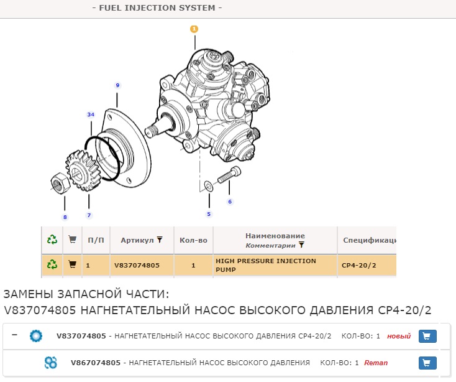Click callout 8 under the nut
This screenshot has width=456, height=382.
click(x=65, y=217)
